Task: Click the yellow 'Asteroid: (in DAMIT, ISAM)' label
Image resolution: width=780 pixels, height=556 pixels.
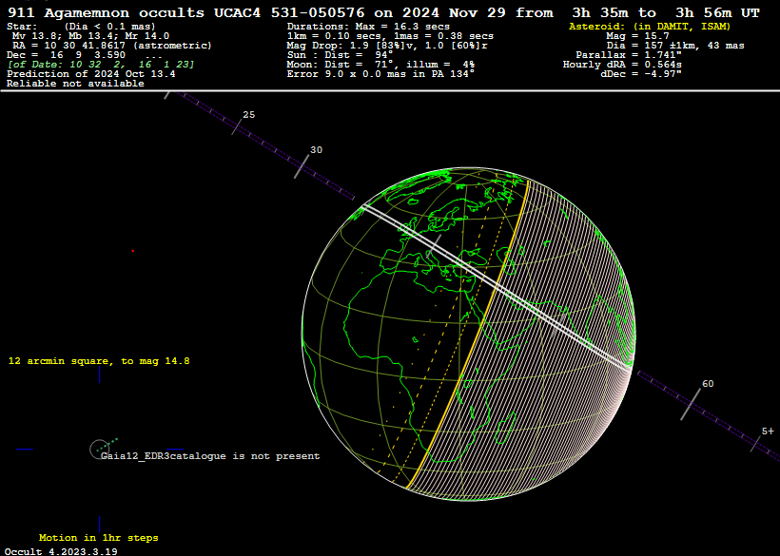Action: [650, 27]
